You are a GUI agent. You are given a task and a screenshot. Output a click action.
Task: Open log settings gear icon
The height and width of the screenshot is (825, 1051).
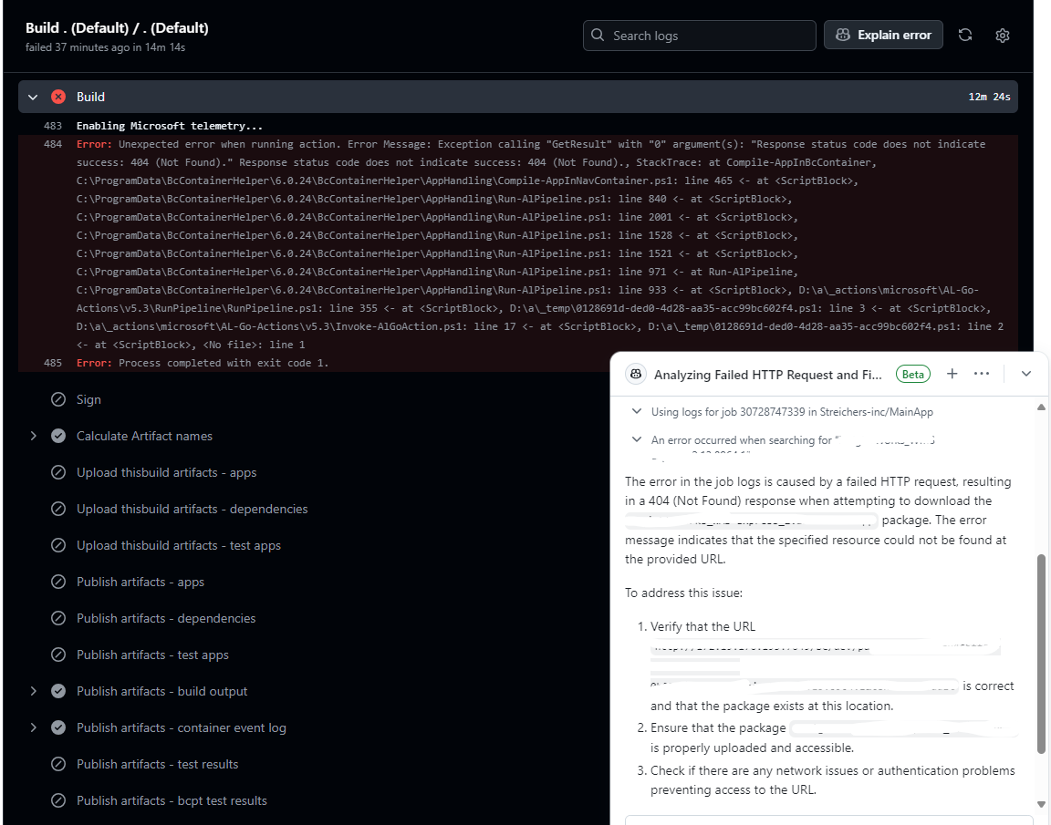(1002, 36)
